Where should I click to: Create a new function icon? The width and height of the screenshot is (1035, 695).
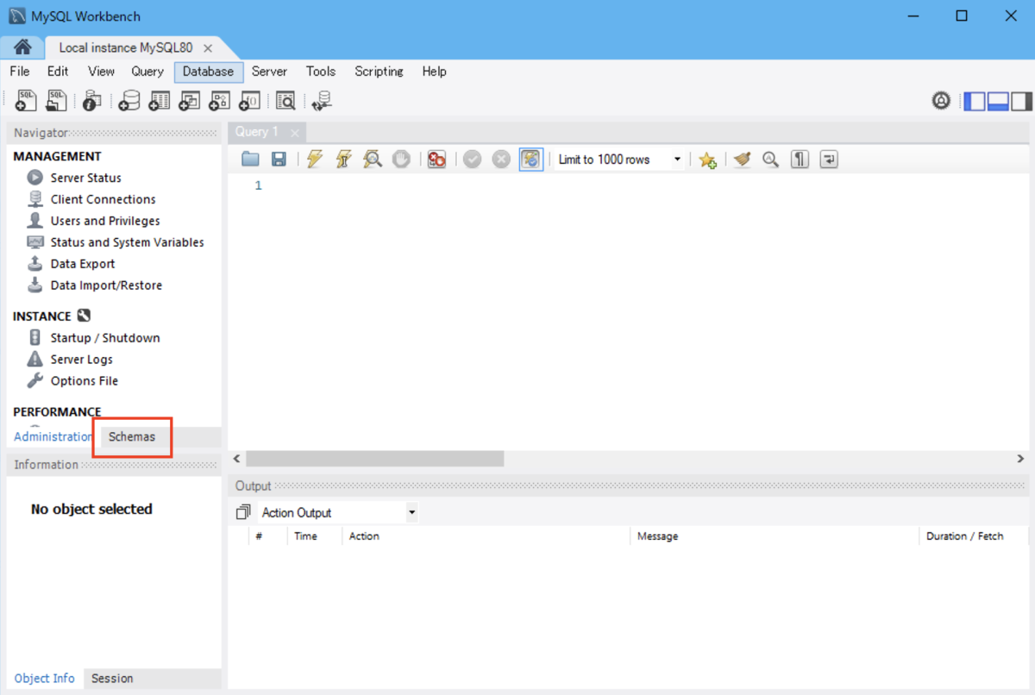[249, 101]
